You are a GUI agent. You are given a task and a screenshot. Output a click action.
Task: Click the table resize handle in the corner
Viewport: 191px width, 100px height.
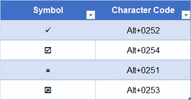[x=190, y=98]
